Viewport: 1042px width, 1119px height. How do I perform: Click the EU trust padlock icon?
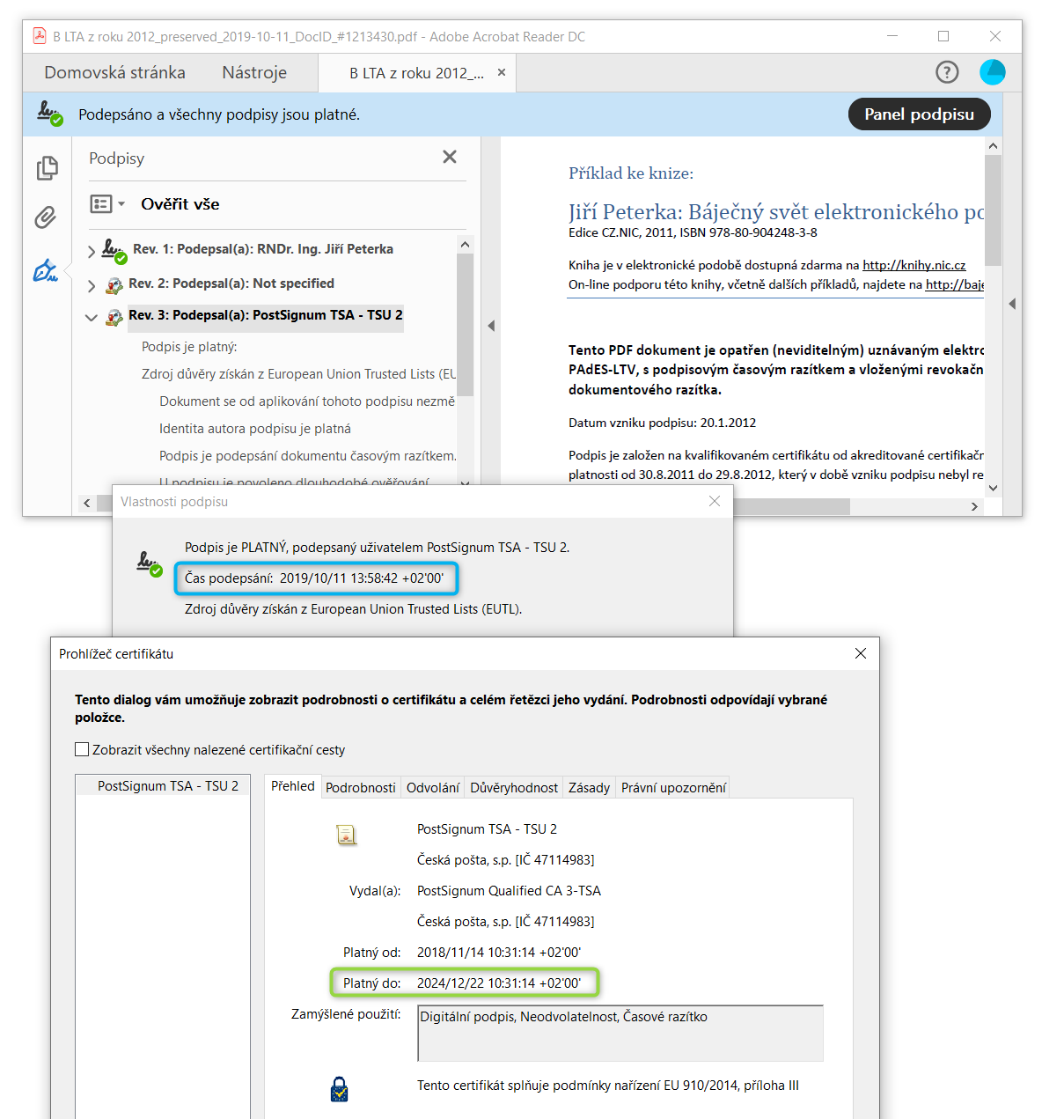pyautogui.click(x=340, y=1089)
